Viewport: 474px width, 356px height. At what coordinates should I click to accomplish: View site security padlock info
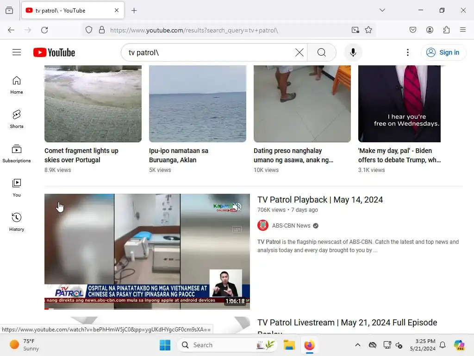(x=102, y=30)
